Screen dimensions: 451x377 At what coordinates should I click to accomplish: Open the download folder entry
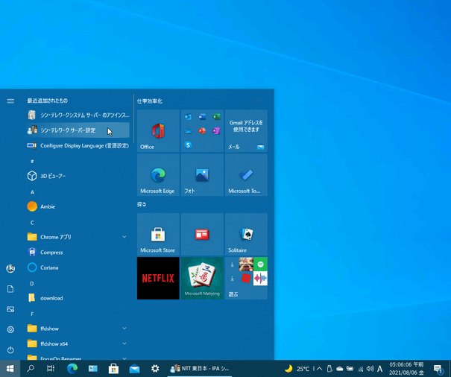(78, 298)
